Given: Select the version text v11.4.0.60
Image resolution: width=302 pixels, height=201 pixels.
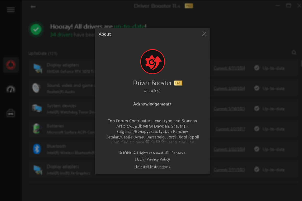Looking at the screenshot, I should click(x=152, y=91).
